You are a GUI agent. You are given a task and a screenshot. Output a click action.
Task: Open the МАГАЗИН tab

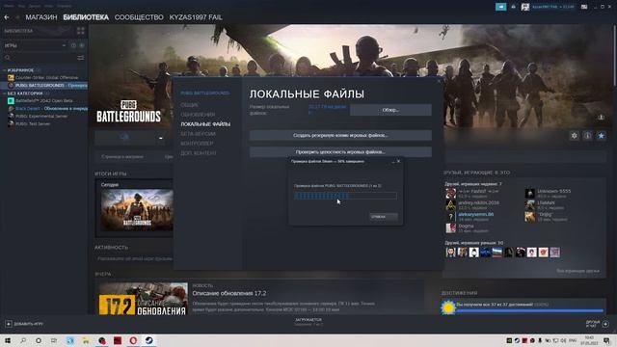41,17
